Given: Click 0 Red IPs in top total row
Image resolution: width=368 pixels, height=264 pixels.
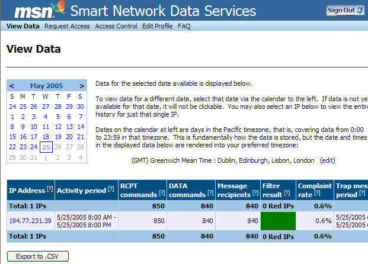Looking at the screenshot, I should click(x=278, y=206).
